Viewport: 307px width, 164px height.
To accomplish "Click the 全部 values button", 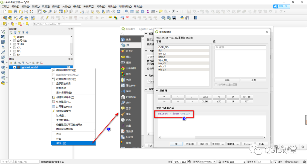I will (253, 80).
